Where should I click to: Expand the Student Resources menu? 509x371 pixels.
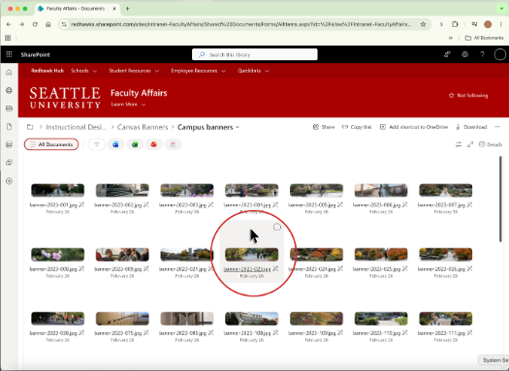(x=134, y=71)
